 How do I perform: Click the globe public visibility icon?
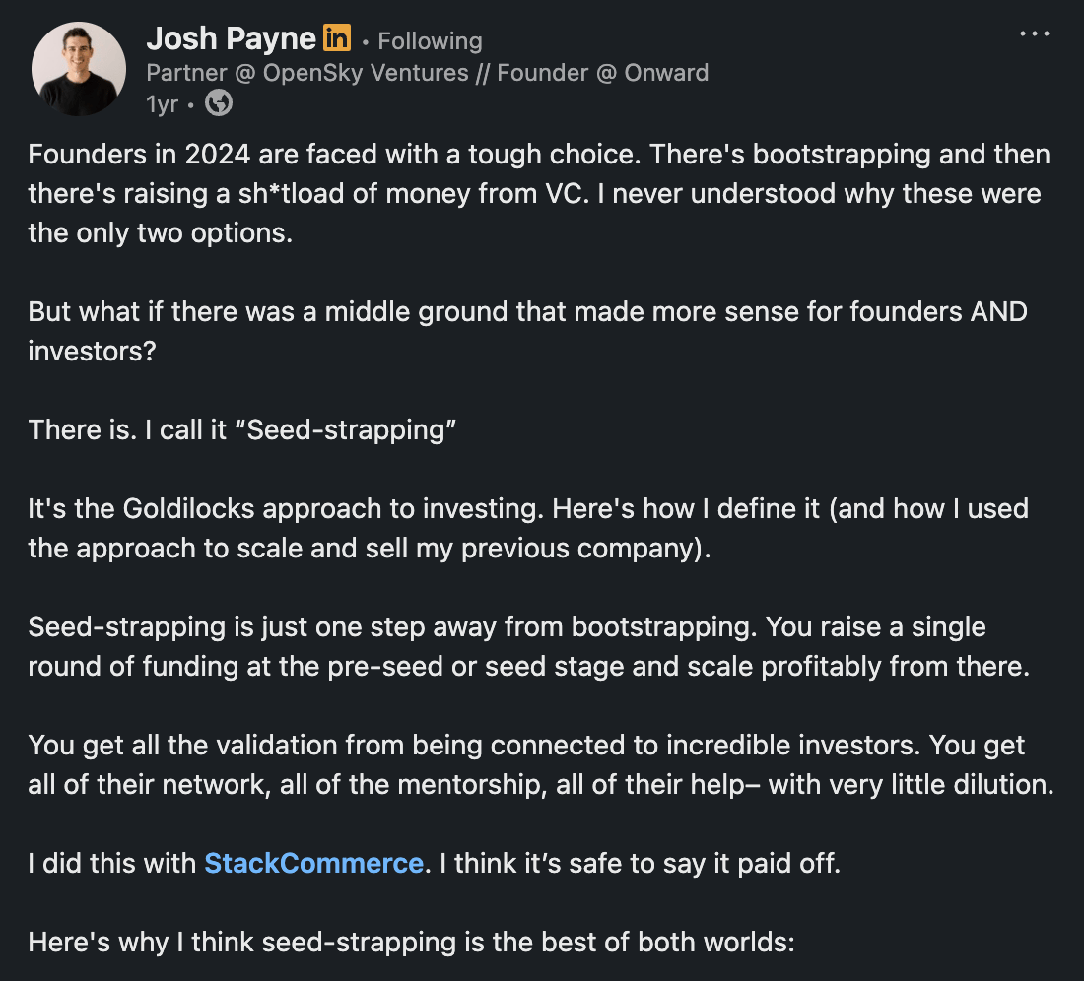pos(218,102)
